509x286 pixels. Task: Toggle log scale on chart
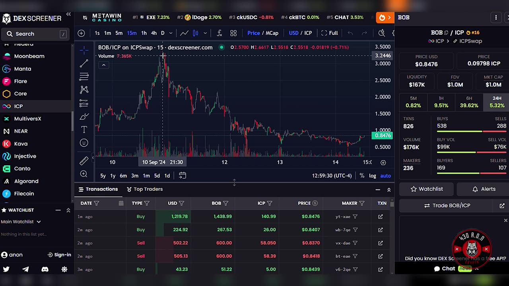[x=373, y=176]
